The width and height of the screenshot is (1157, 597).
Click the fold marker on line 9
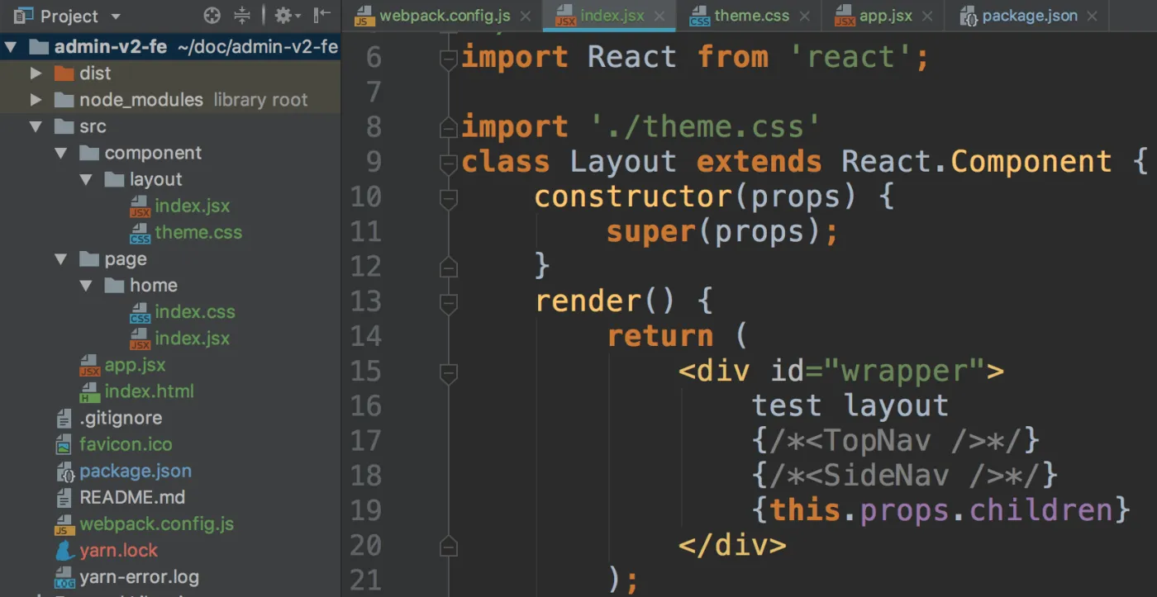449,163
